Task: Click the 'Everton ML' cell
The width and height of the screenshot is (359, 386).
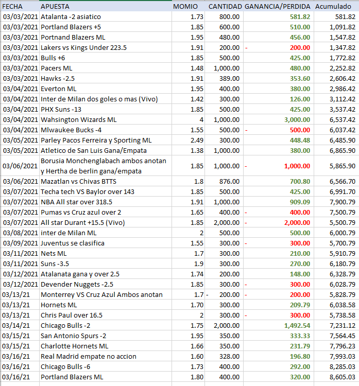Action: pyautogui.click(x=106, y=89)
